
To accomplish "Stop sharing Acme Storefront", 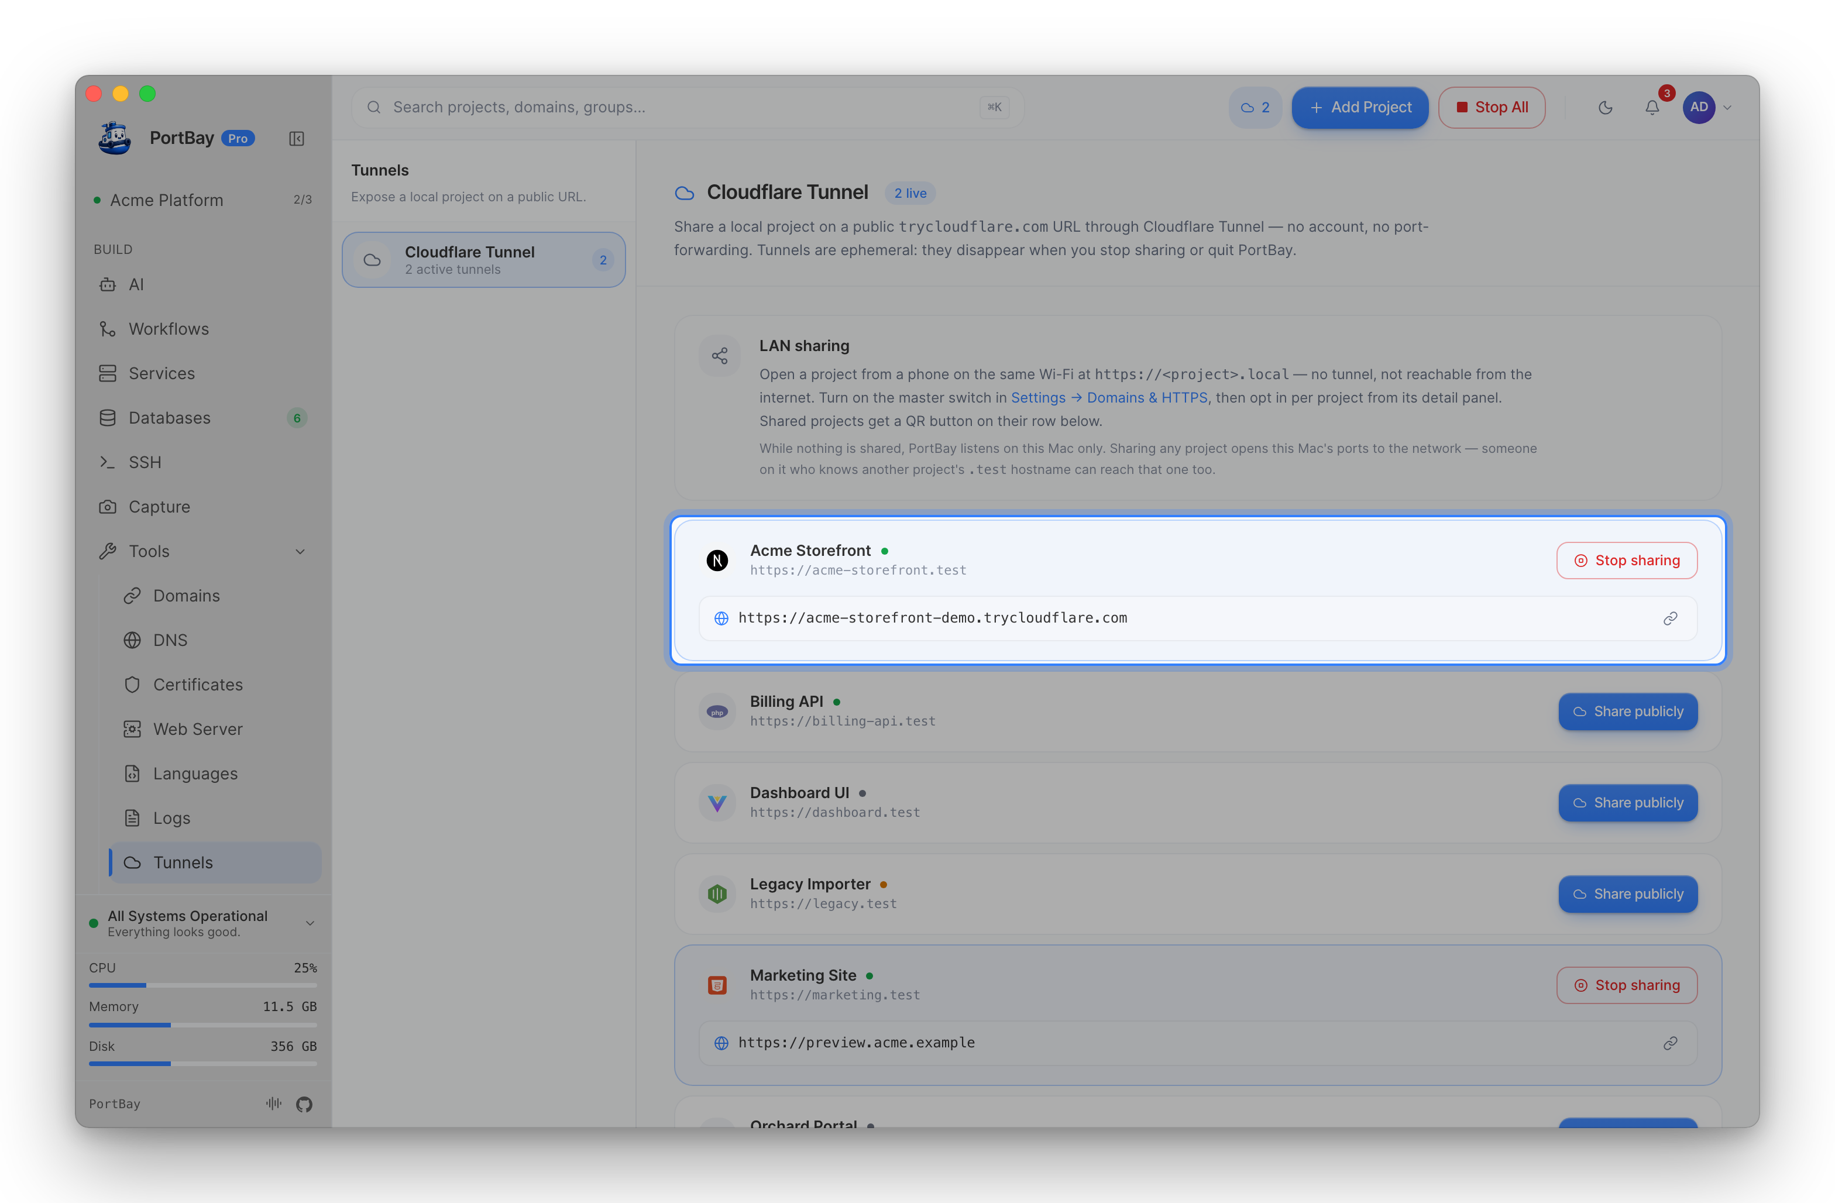I will 1627,561.
